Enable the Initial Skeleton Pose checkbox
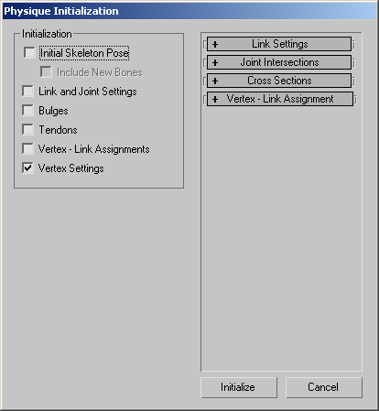This screenshot has height=411, width=379. pos(29,52)
